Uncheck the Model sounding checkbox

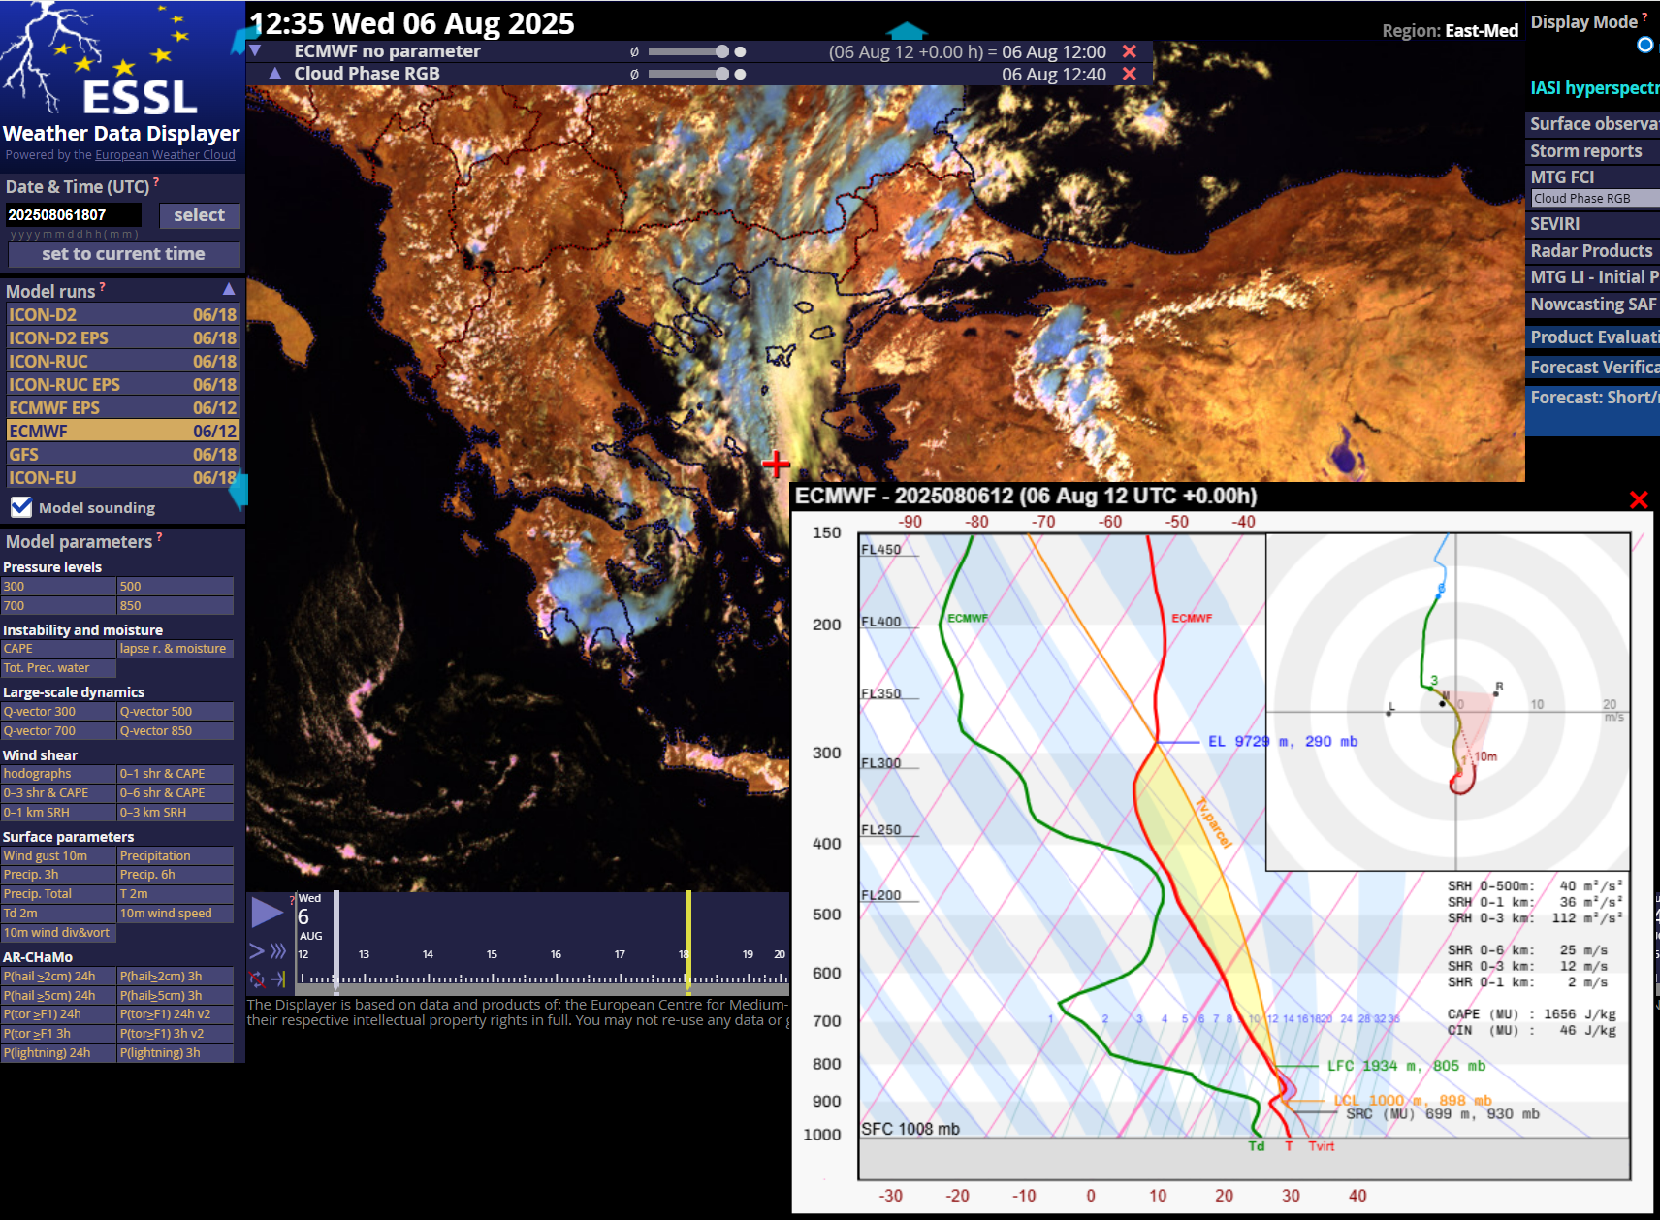(21, 506)
